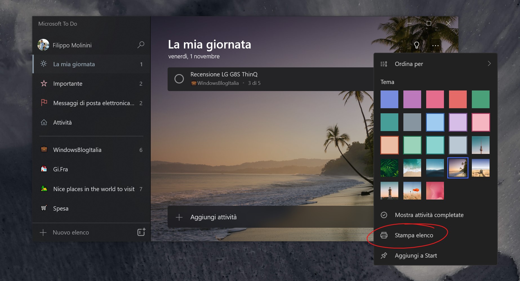Select the light pink theme swatch
The width and height of the screenshot is (520, 281).
point(481,122)
